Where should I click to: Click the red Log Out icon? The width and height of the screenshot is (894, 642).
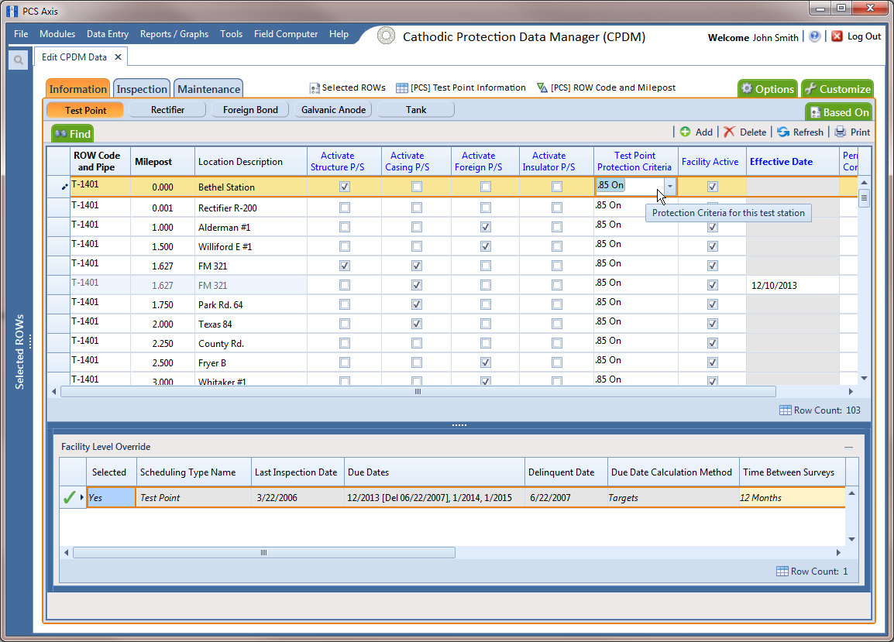[837, 36]
